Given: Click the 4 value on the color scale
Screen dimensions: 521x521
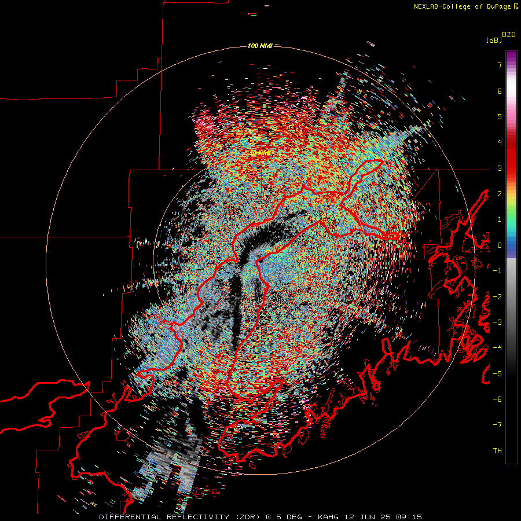Looking at the screenshot, I should (x=500, y=142).
